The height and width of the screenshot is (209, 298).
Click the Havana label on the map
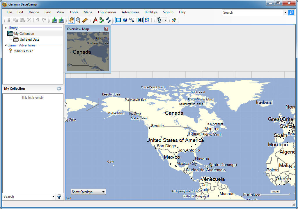tap(202, 158)
